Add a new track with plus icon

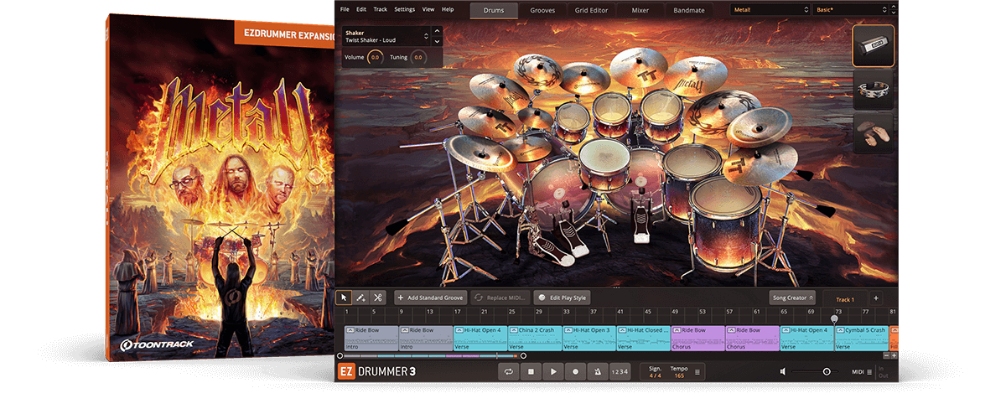[875, 298]
